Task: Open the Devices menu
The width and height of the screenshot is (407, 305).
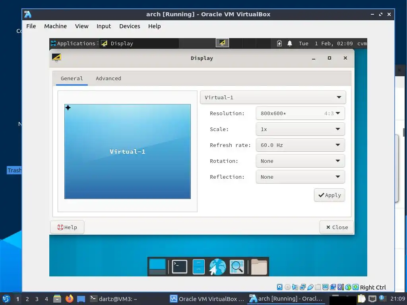Action: pyautogui.click(x=130, y=26)
